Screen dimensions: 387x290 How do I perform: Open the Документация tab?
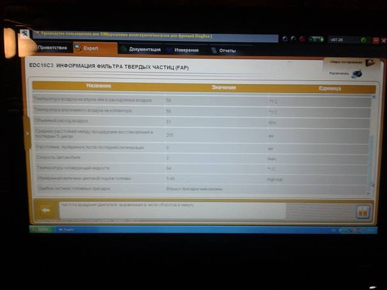[145, 49]
